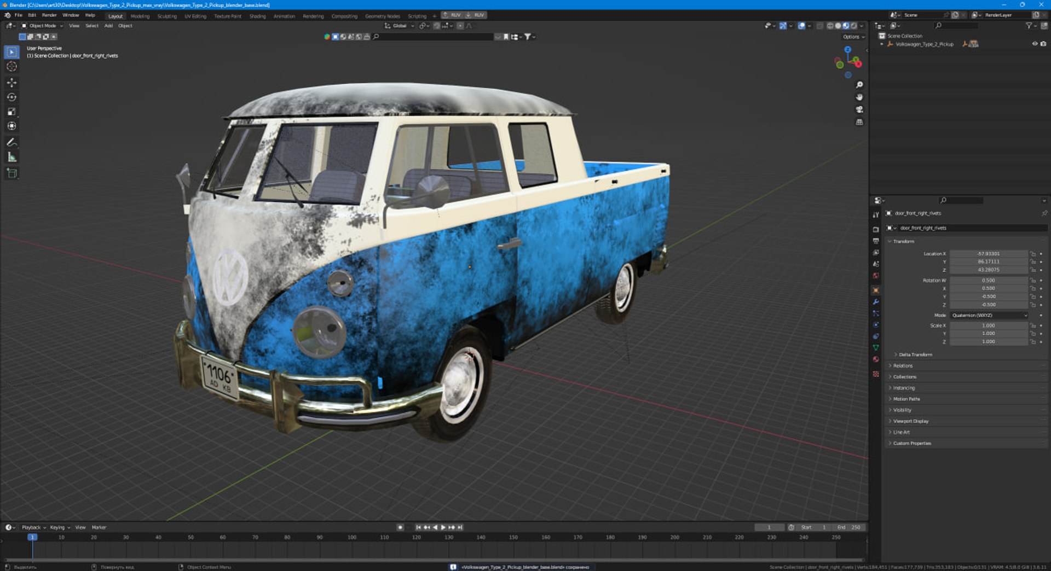Switch to the Shading workspace tab
Viewport: 1051px width, 571px height.
257,16
